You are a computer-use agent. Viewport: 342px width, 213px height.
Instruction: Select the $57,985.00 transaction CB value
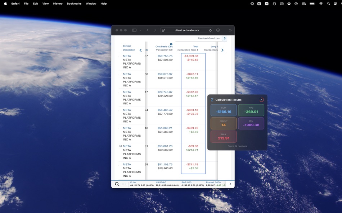[x=165, y=60]
